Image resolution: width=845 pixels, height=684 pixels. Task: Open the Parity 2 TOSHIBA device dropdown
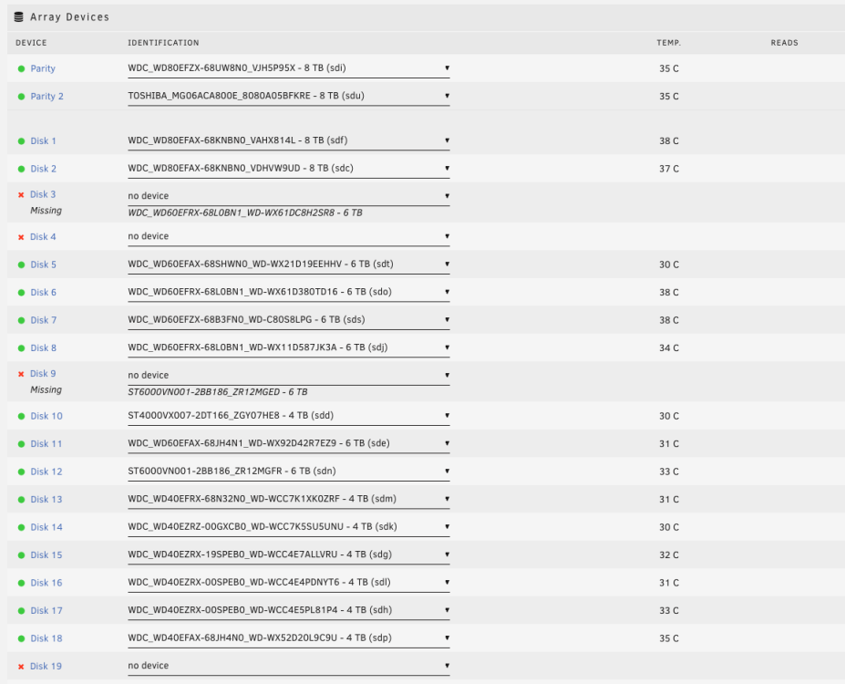288,96
